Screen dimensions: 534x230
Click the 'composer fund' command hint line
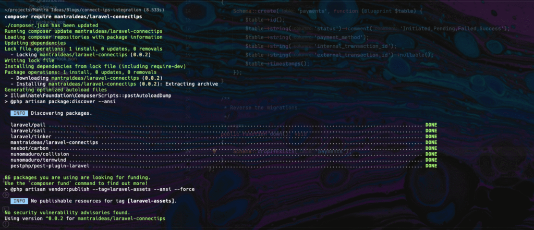tap(76, 184)
